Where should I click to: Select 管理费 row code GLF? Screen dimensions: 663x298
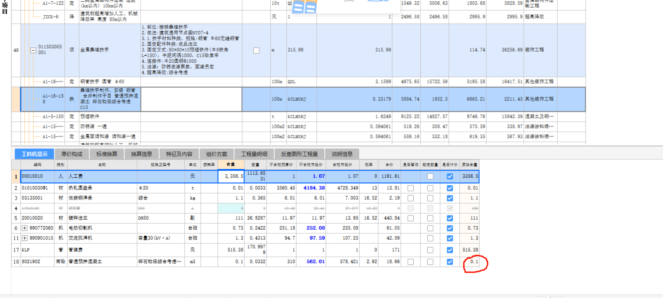tap(37, 250)
